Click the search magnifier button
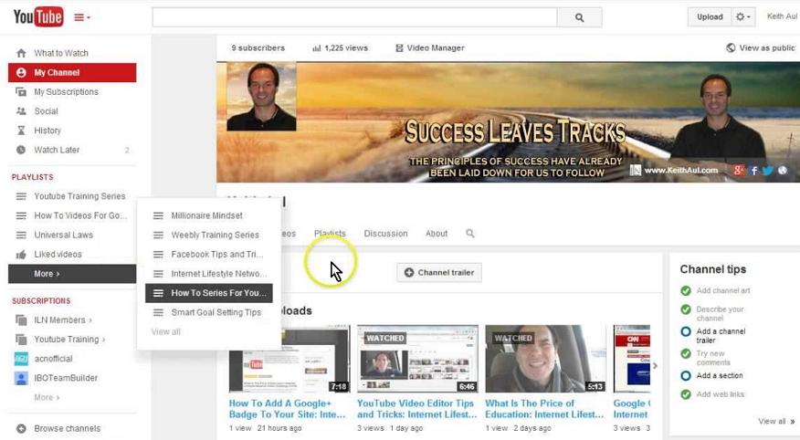This screenshot has height=440, width=800. point(580,17)
